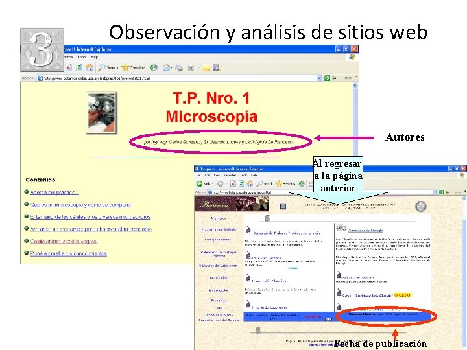The image size is (467, 350).
Task: Click microscope thumbnail beside T.P. Nro. 1 title
Action: click(101, 113)
